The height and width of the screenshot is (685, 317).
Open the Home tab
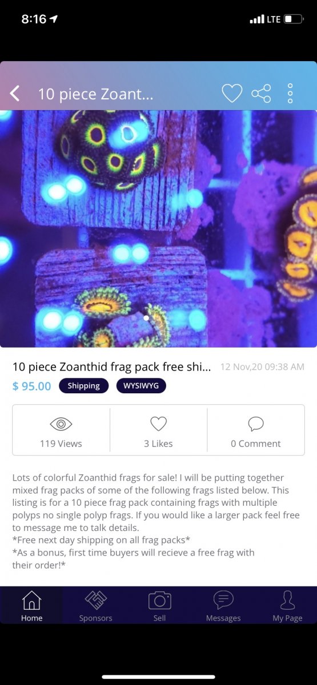[31, 606]
